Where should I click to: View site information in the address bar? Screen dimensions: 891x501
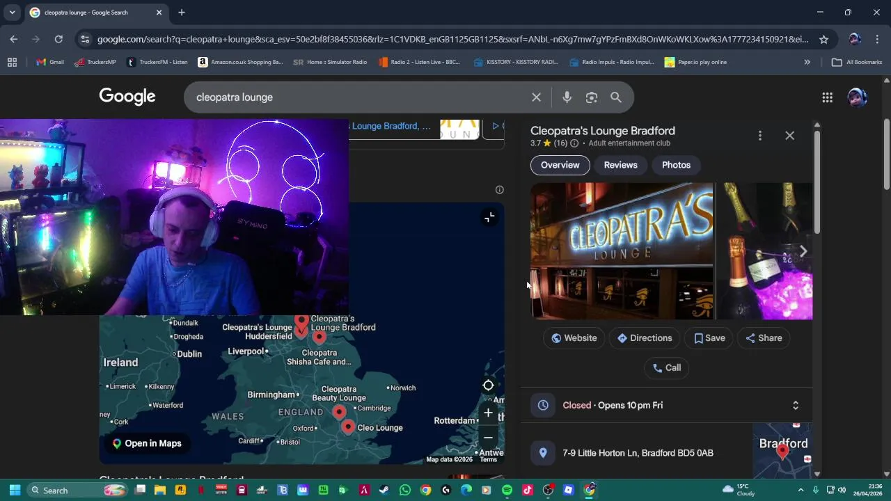(x=84, y=40)
